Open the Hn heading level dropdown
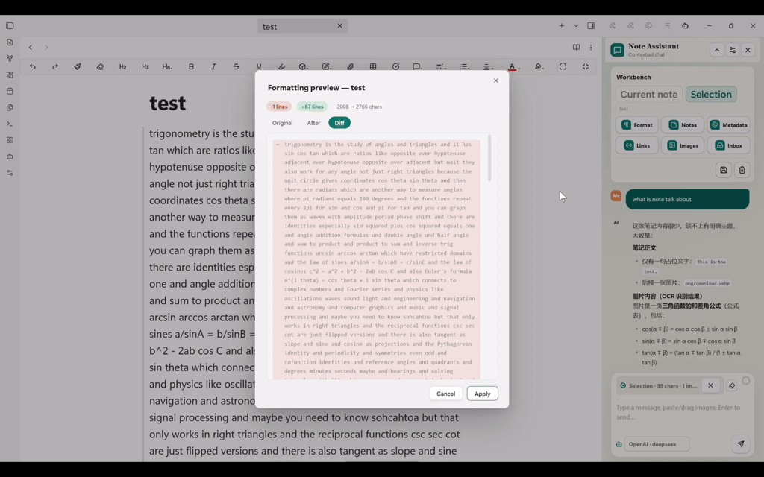The width and height of the screenshot is (764, 477). pyautogui.click(x=167, y=66)
